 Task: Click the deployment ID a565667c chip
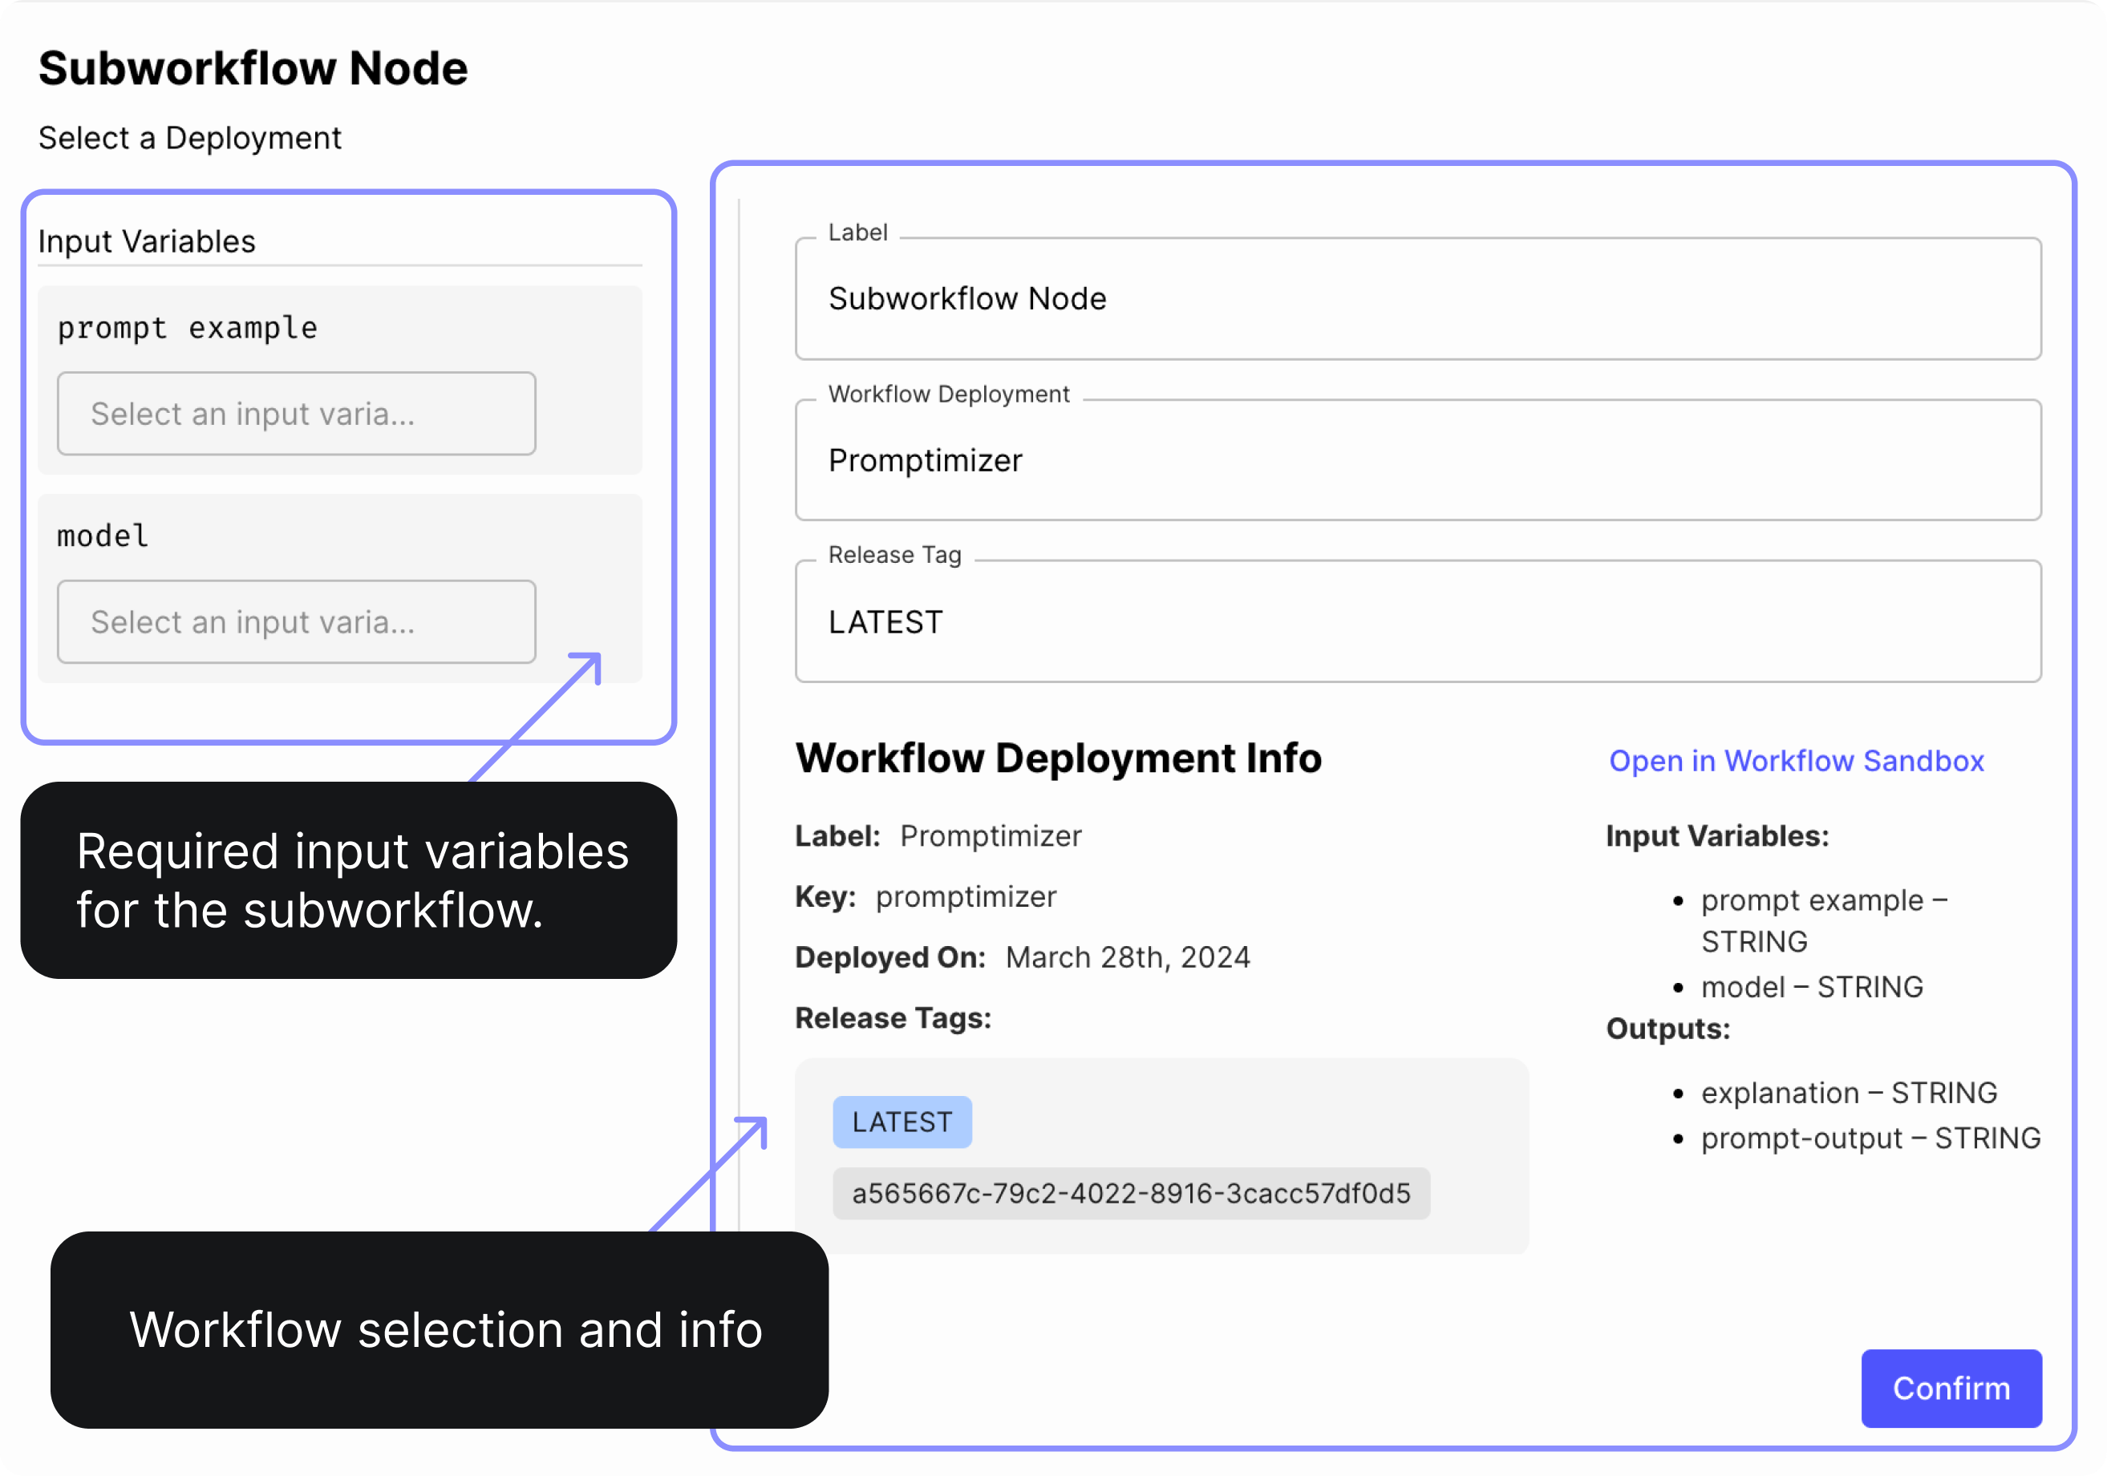click(x=1131, y=1194)
